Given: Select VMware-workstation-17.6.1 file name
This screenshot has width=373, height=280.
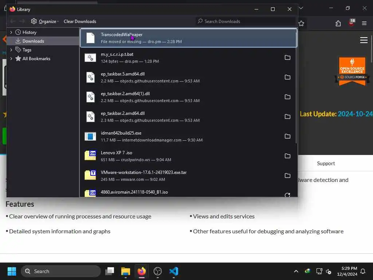Looking at the screenshot, I should (144, 172).
